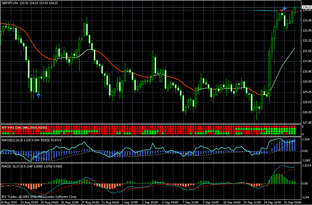Click the 132.85 price axis label
This screenshot has width=312, height=205.
click(x=307, y=31)
